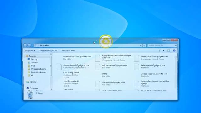Click the Libraries icon in sidebar
Screen dimensions: 201x113
[x=28, y=82]
